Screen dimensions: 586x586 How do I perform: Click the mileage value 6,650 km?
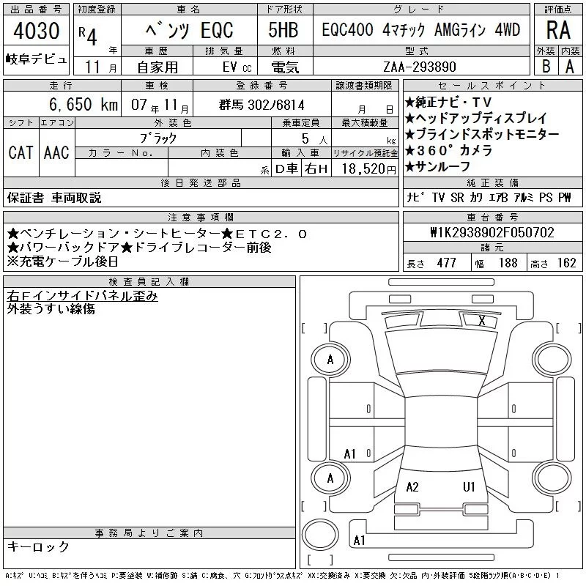pos(84,104)
